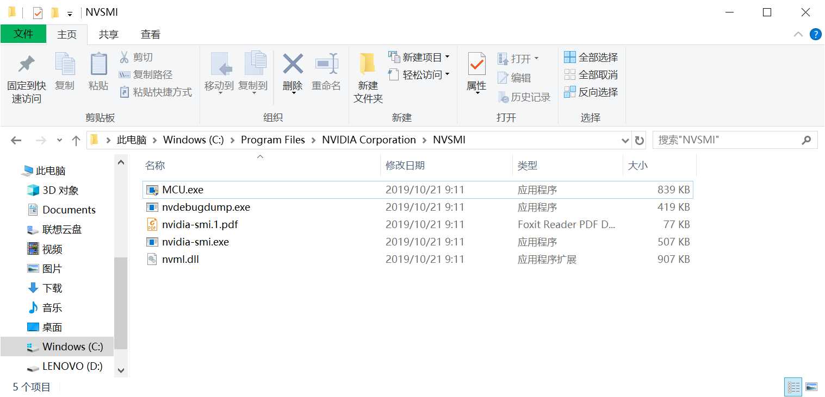Click the Back navigation arrow
This screenshot has height=397, width=825.
click(x=16, y=140)
